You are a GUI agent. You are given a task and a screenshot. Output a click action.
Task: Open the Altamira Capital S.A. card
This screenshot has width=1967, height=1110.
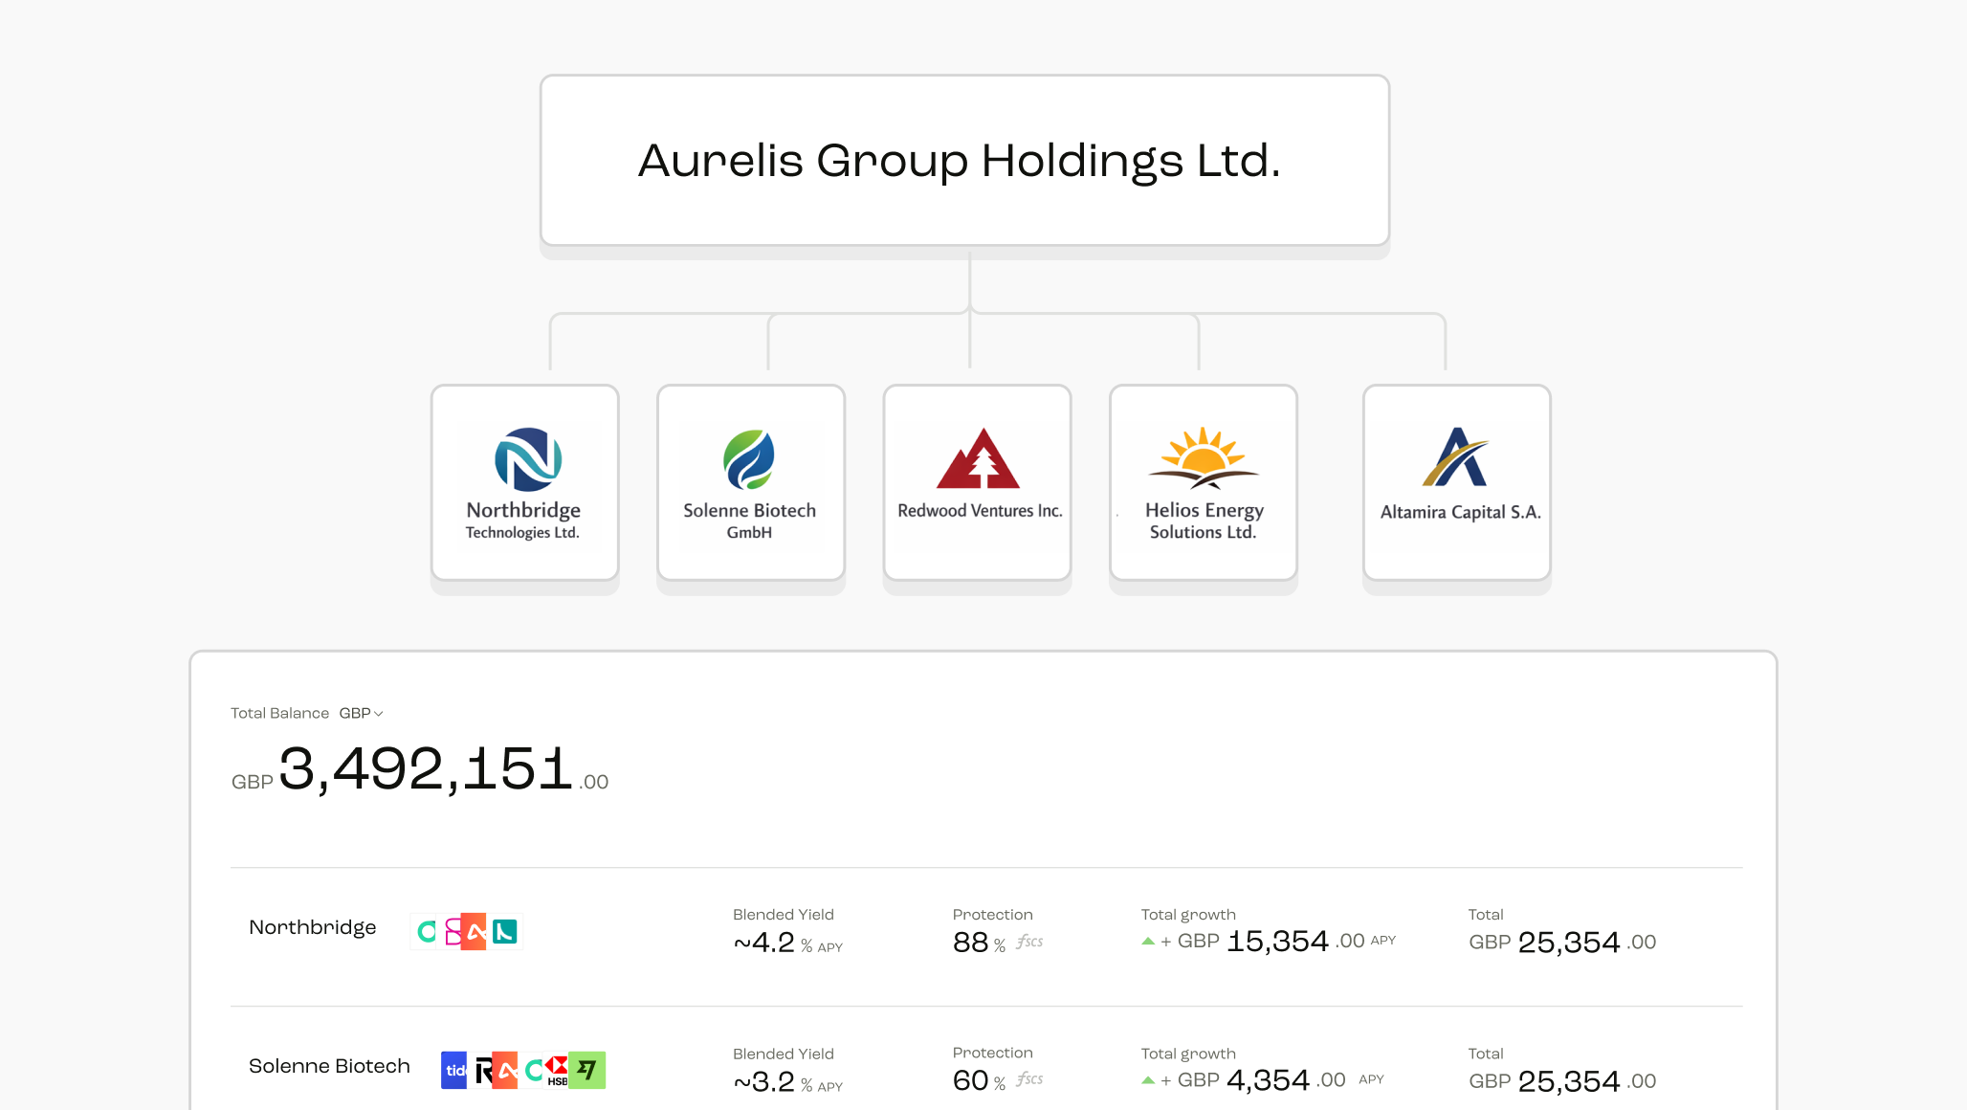tap(1456, 483)
